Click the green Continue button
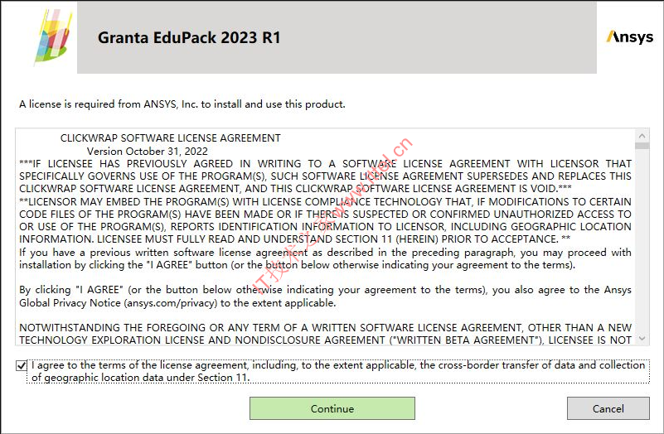Screen dimensions: 664x434 coord(332,408)
